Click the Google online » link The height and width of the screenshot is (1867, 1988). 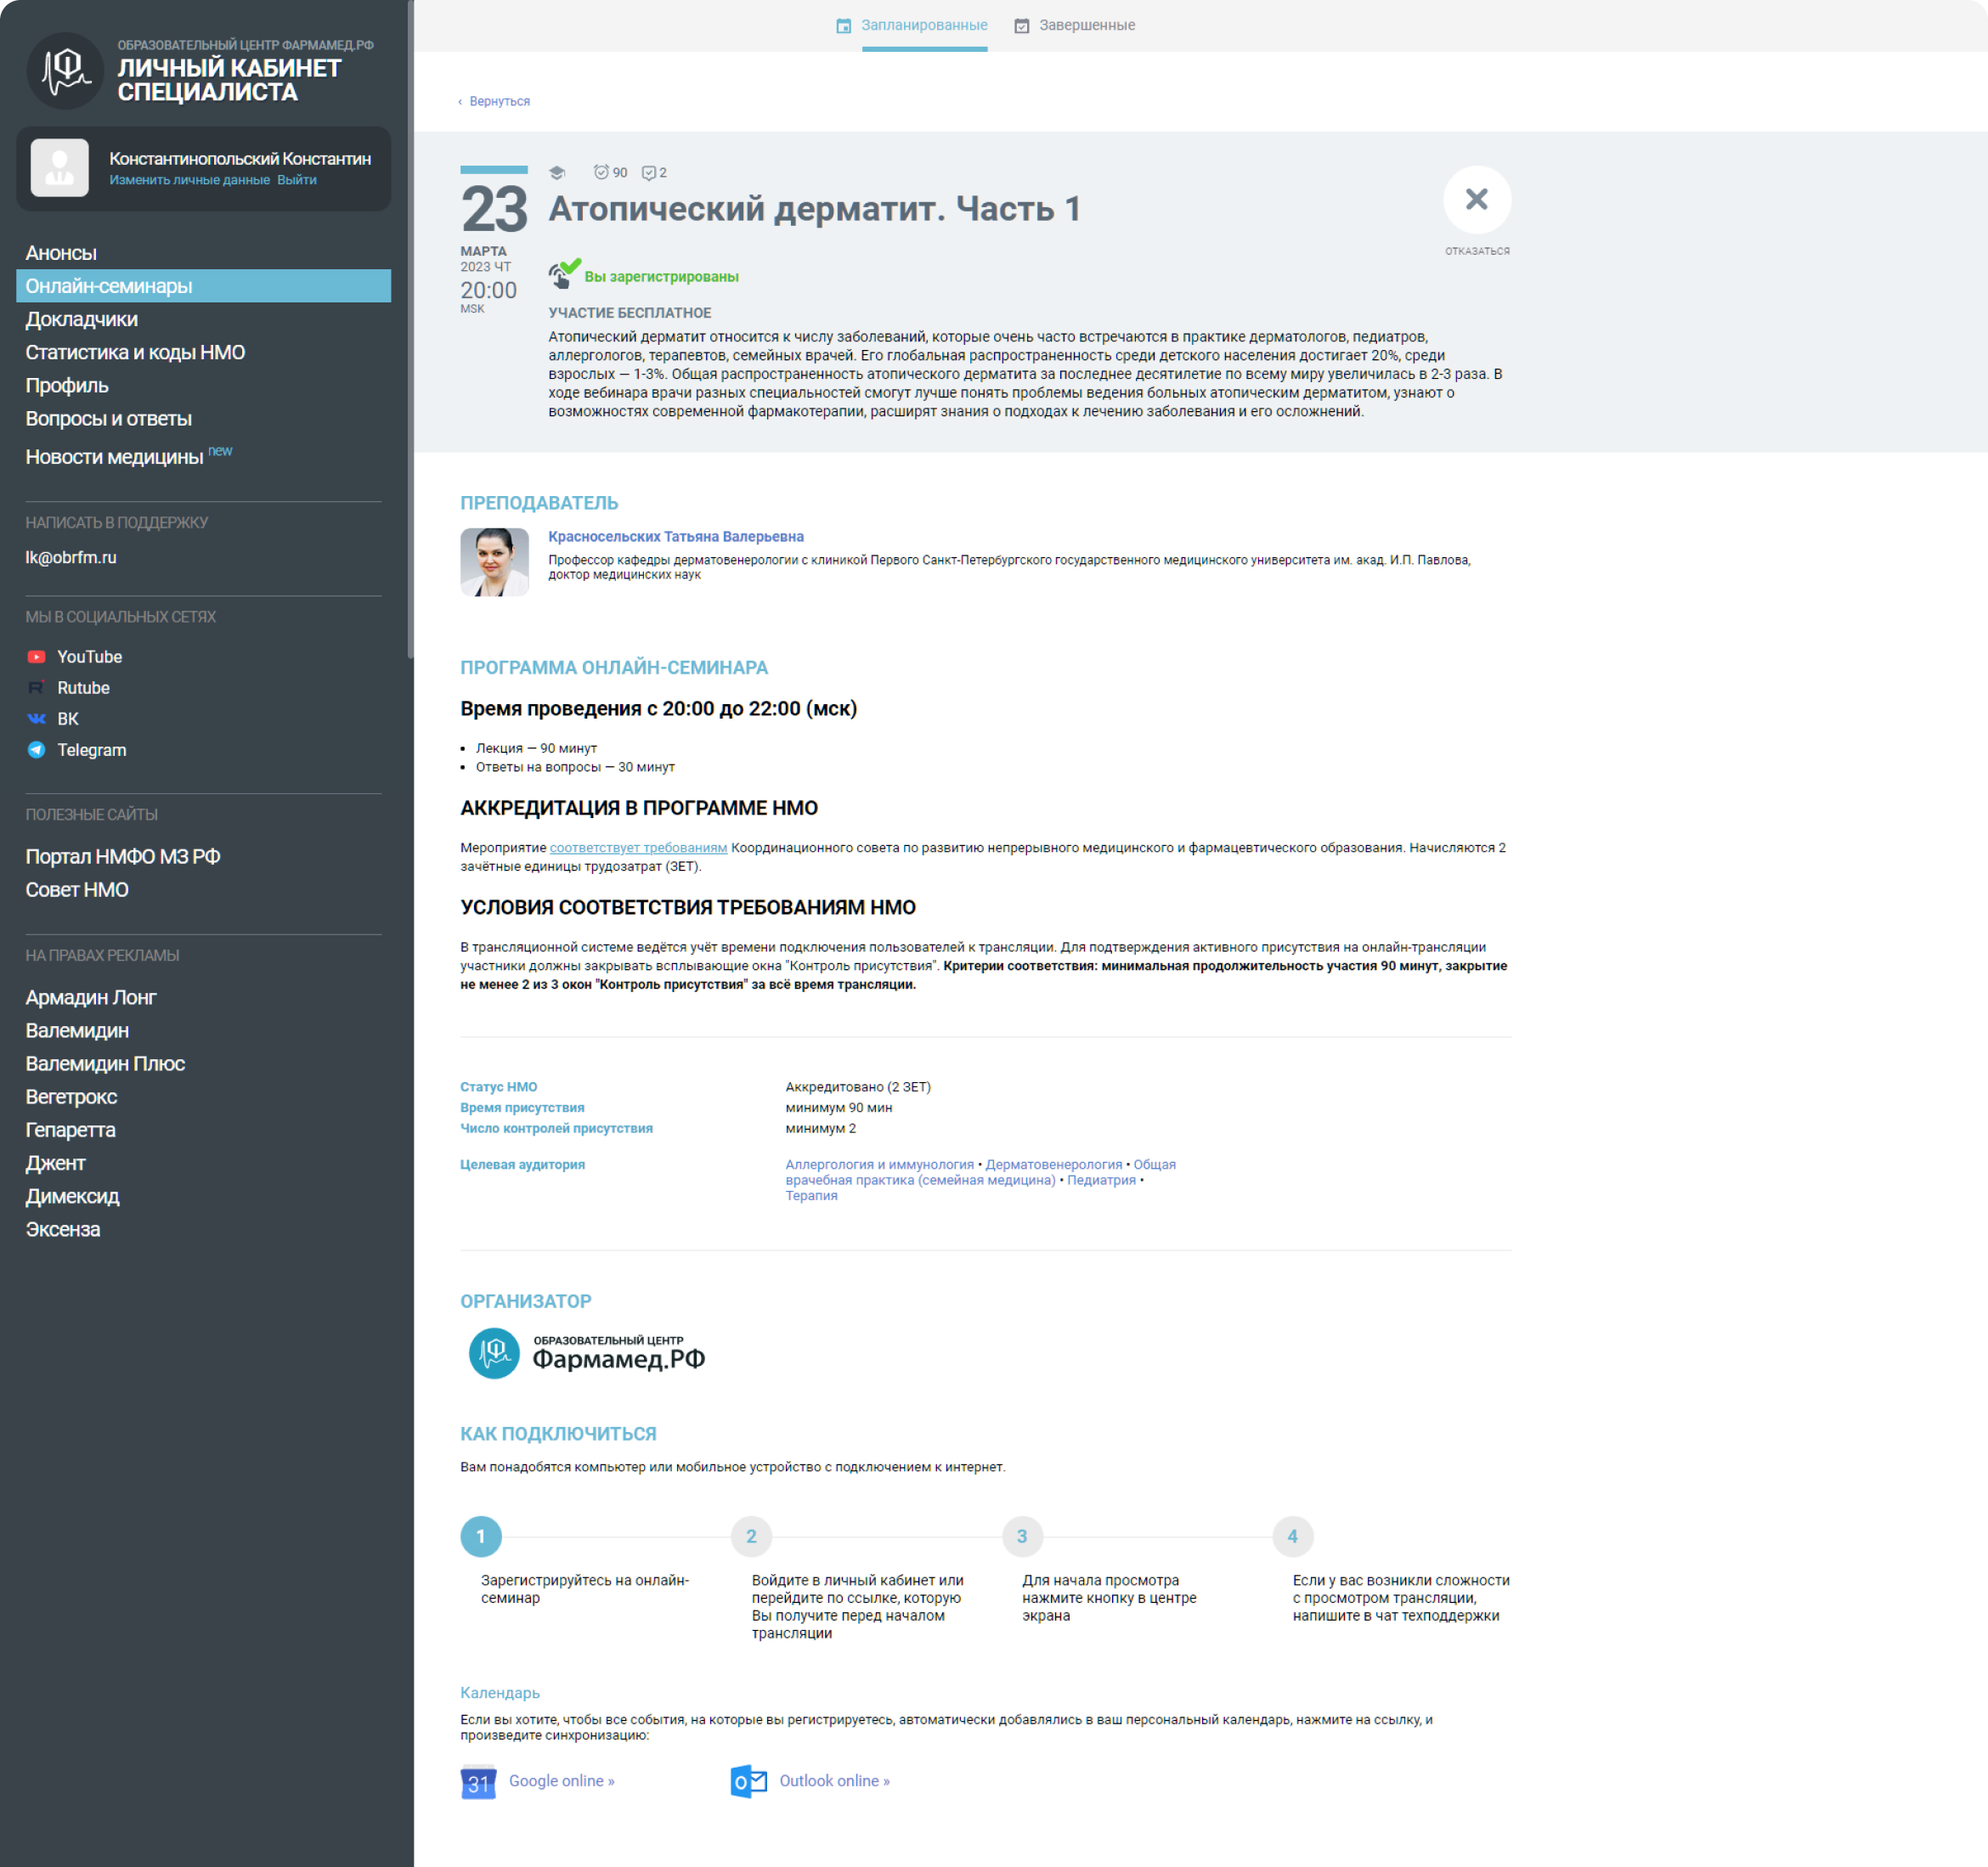tap(561, 1782)
